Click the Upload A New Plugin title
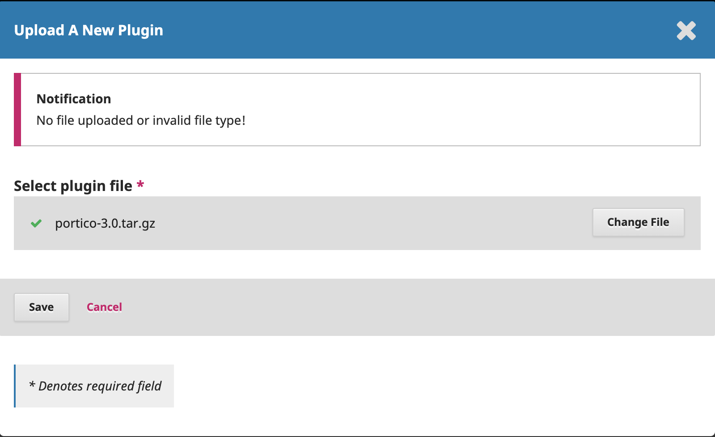Screen dimensions: 715x437 click(89, 30)
